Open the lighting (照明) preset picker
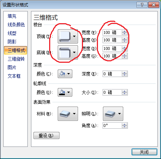 (113, 114)
